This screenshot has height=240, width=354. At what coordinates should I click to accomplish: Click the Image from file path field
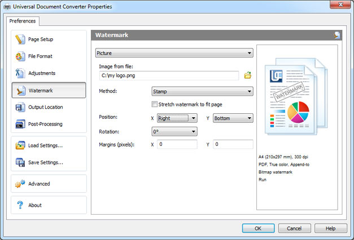click(x=169, y=75)
